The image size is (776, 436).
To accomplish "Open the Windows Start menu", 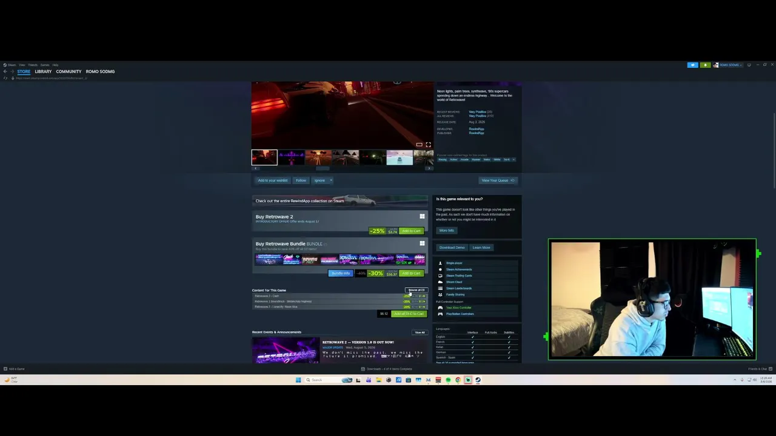I will tap(298, 380).
